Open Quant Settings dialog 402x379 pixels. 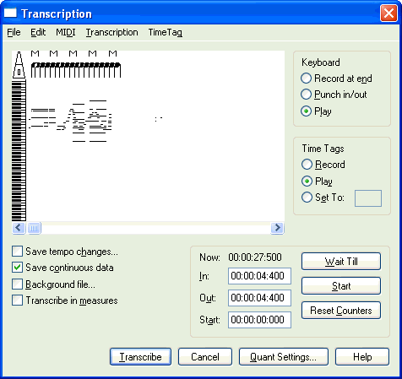[x=284, y=357]
